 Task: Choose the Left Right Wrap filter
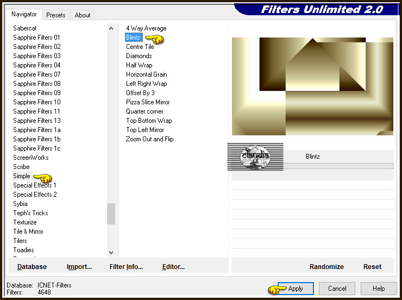pyautogui.click(x=146, y=84)
